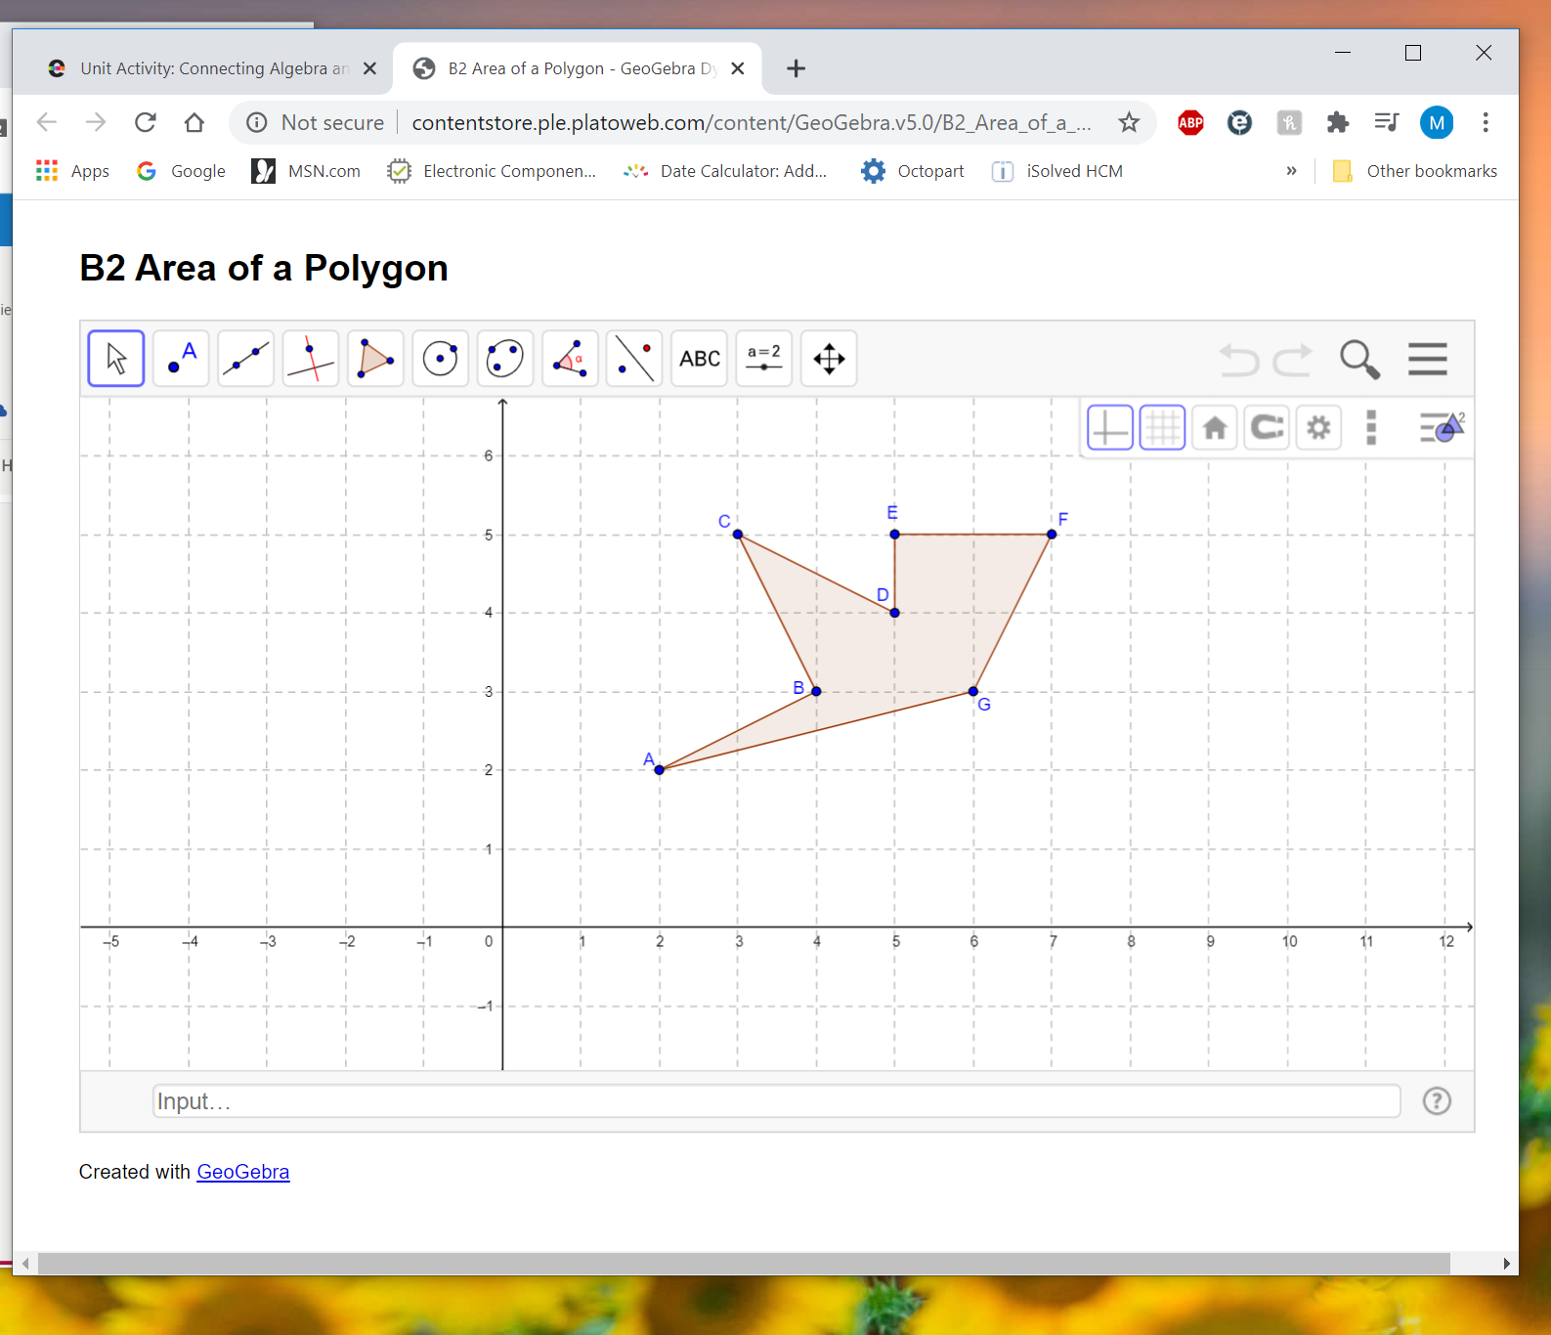The height and width of the screenshot is (1335, 1551).
Task: Close the Unit Activity tab
Action: [369, 68]
